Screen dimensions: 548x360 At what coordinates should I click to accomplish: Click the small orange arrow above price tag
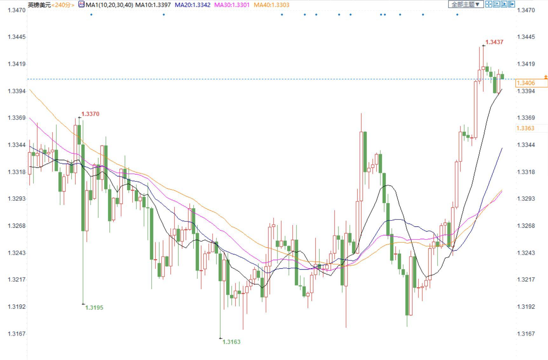[x=546, y=77]
